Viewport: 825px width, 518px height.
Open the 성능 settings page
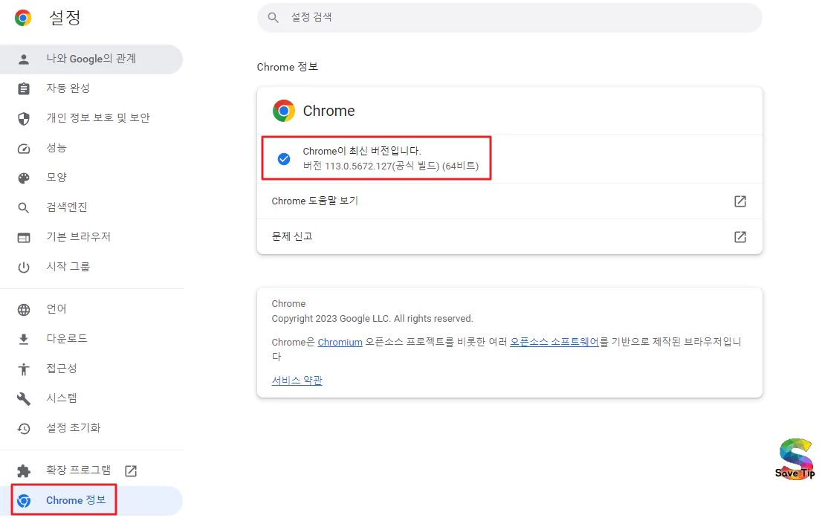91,148
